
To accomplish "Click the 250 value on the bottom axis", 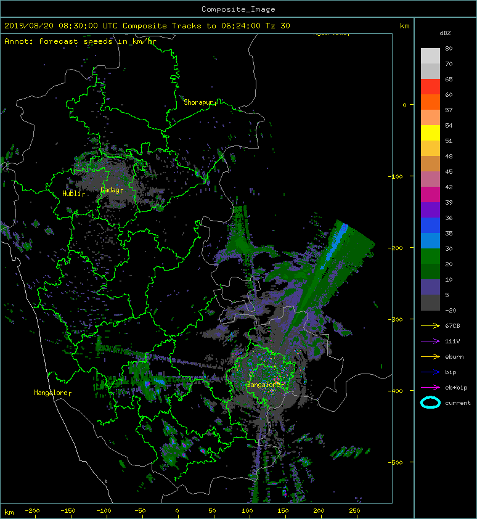I will pyautogui.click(x=354, y=511).
